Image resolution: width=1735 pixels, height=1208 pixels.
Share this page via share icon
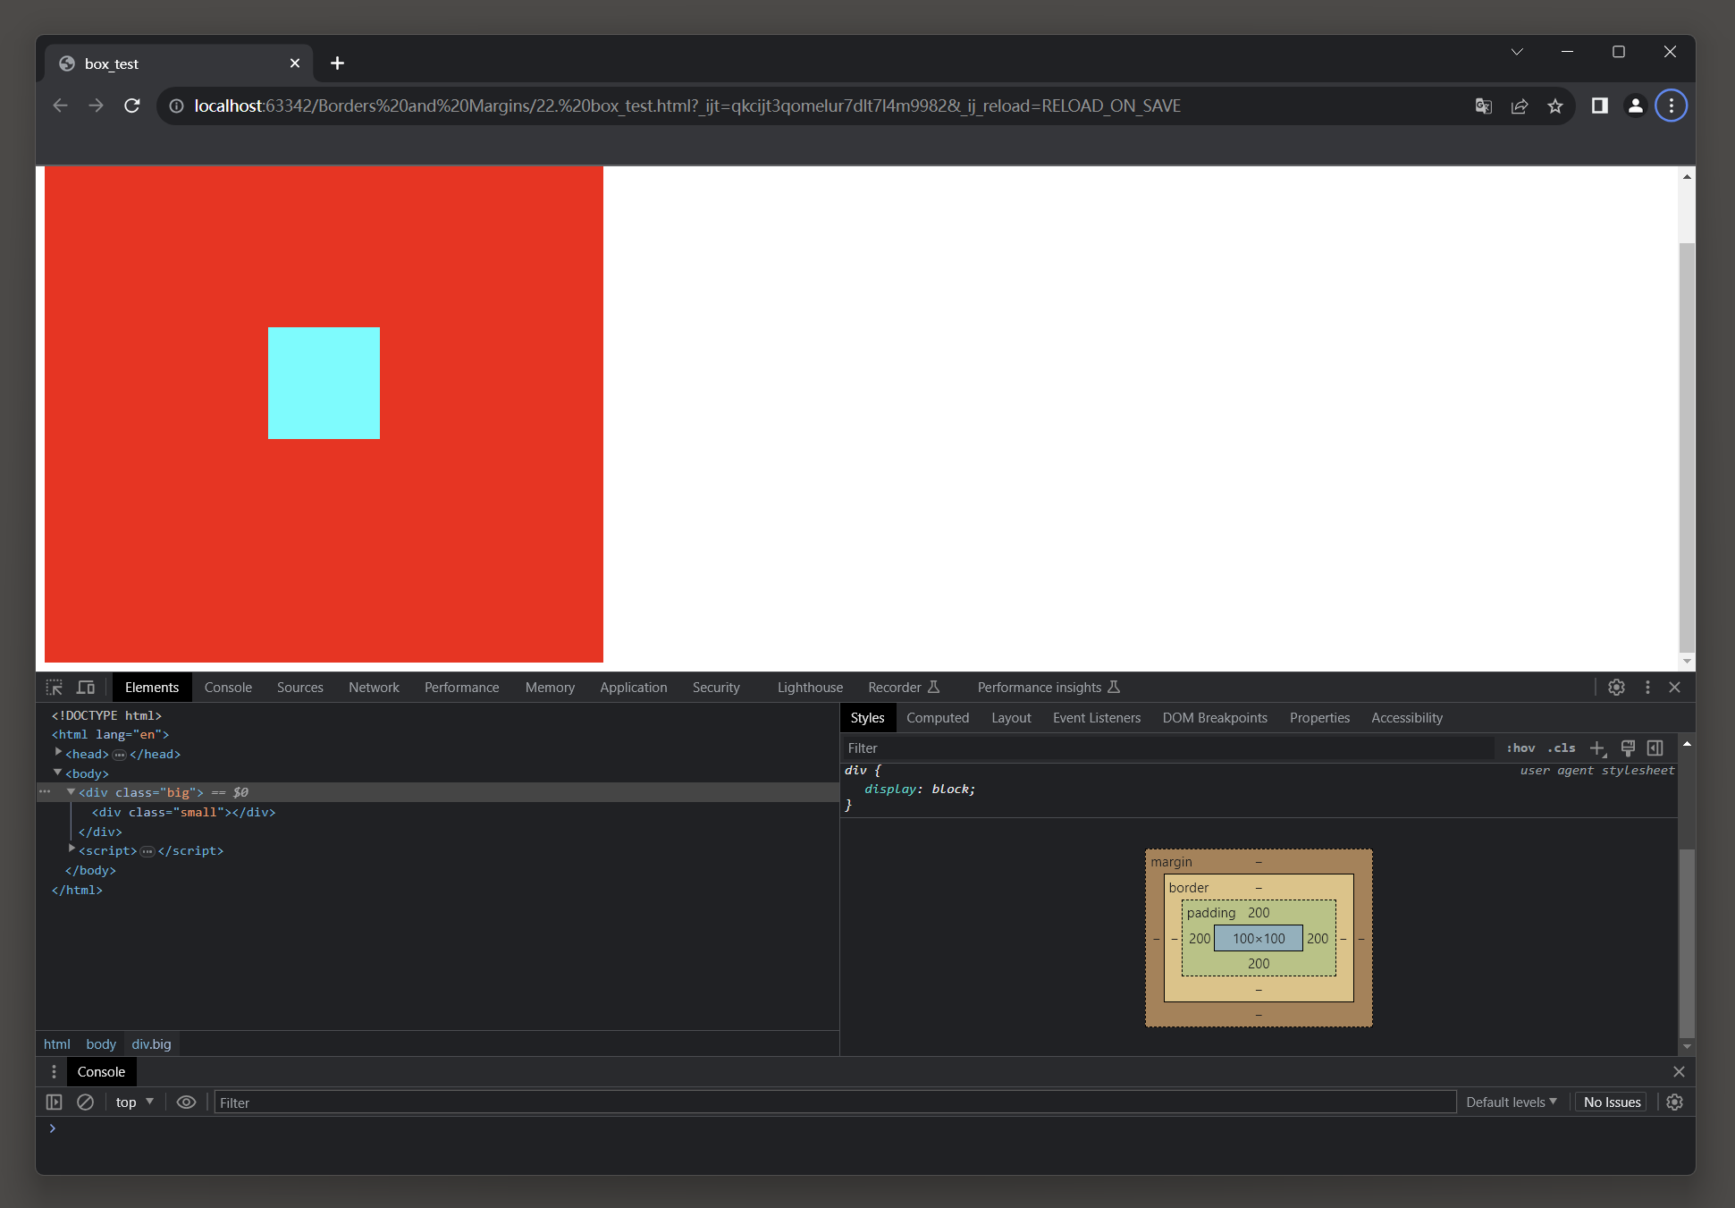click(1520, 106)
